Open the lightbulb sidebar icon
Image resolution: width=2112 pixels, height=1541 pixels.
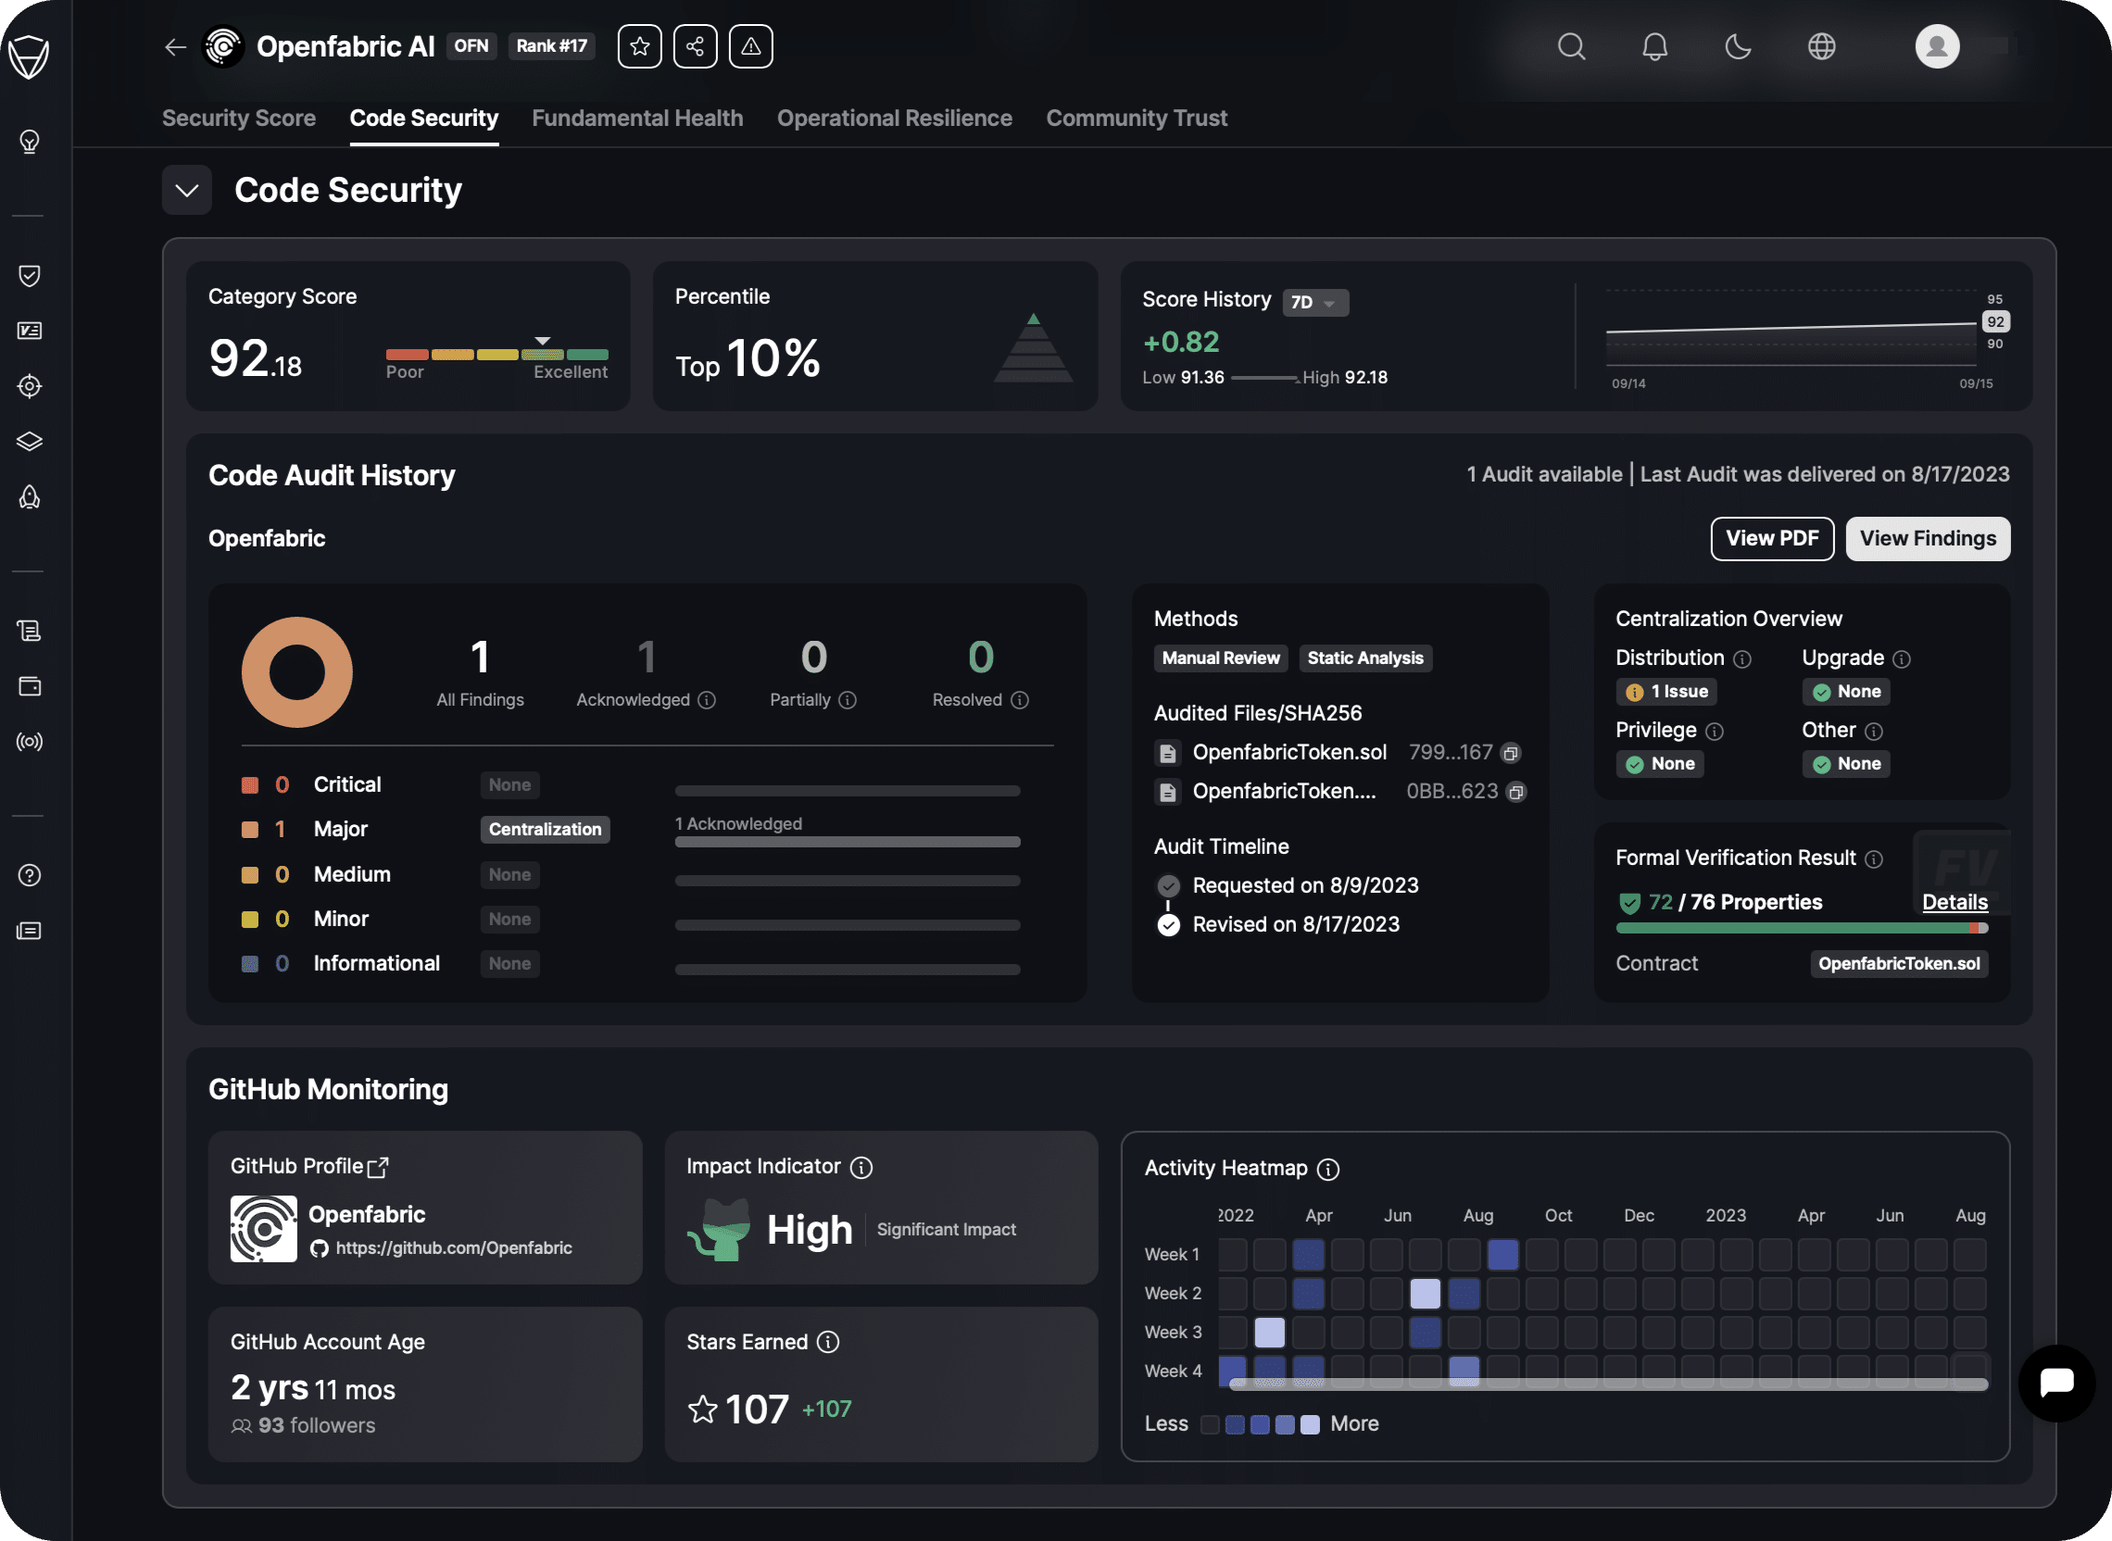point(30,142)
